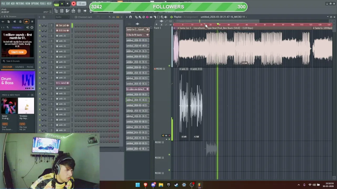Select Eri como una bolsa clip
Viewport: 337px width, 189px height.
(x=138, y=89)
